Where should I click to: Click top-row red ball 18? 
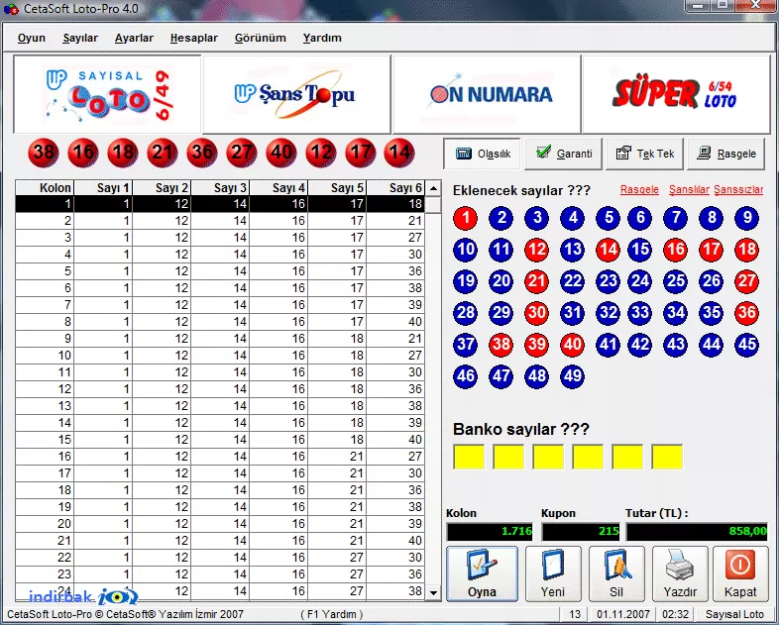tap(123, 153)
